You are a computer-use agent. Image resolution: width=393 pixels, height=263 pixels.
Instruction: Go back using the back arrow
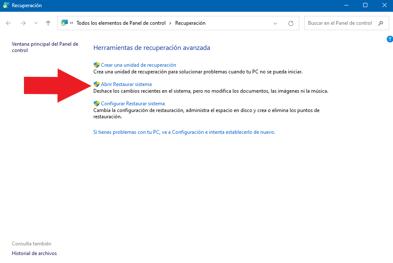coord(8,23)
